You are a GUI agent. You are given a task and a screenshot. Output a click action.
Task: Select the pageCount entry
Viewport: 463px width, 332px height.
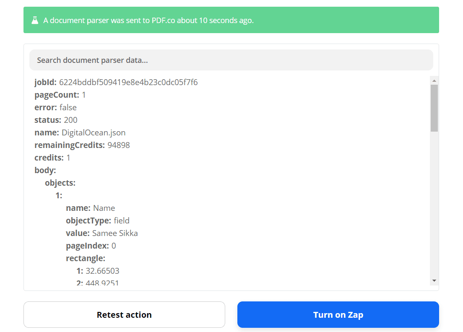(x=60, y=95)
